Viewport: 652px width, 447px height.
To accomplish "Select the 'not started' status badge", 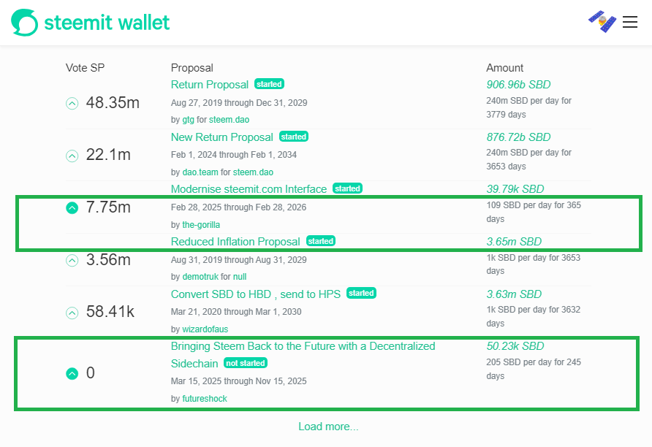I will click(x=246, y=363).
